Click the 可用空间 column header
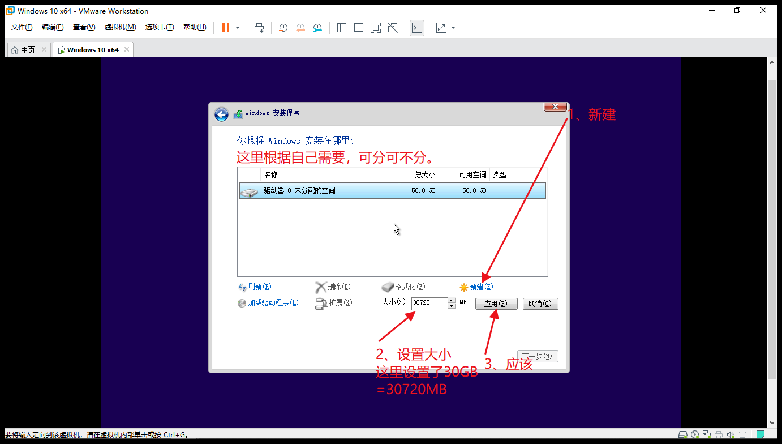782x444 pixels. [464, 174]
